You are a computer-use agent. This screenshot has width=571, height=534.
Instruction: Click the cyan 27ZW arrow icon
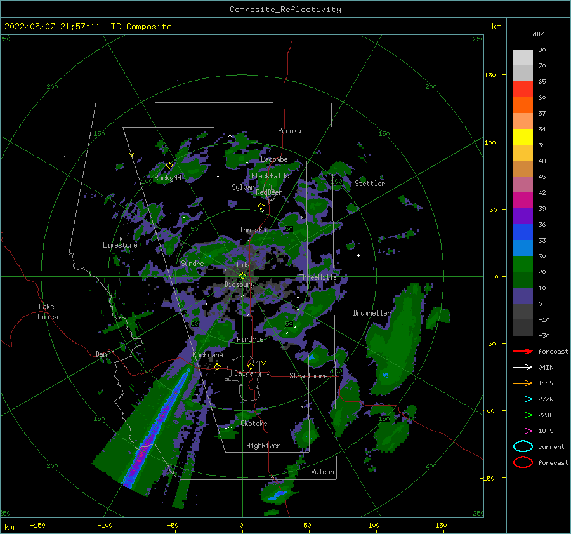click(523, 399)
